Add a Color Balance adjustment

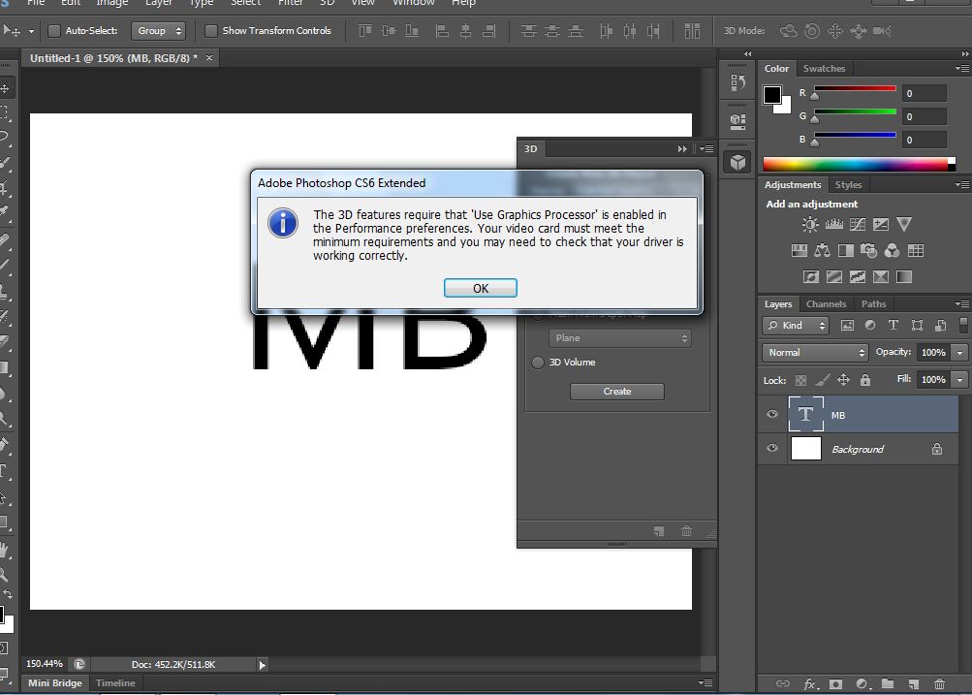click(823, 250)
